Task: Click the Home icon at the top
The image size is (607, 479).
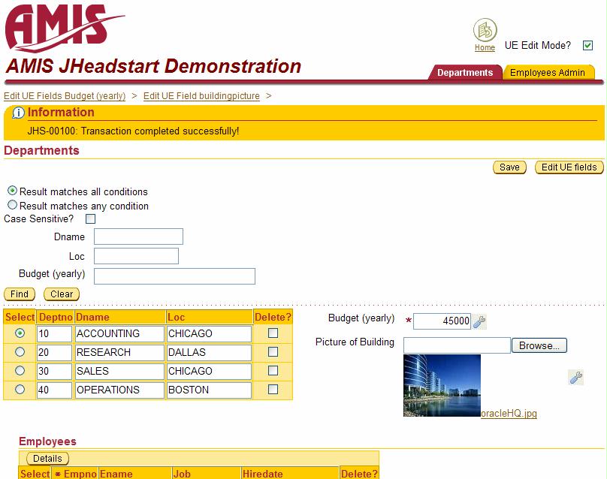Action: [485, 31]
